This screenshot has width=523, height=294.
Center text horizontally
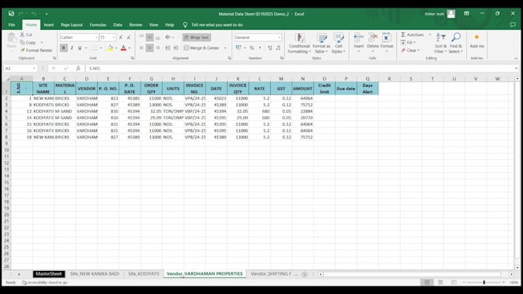pos(150,48)
